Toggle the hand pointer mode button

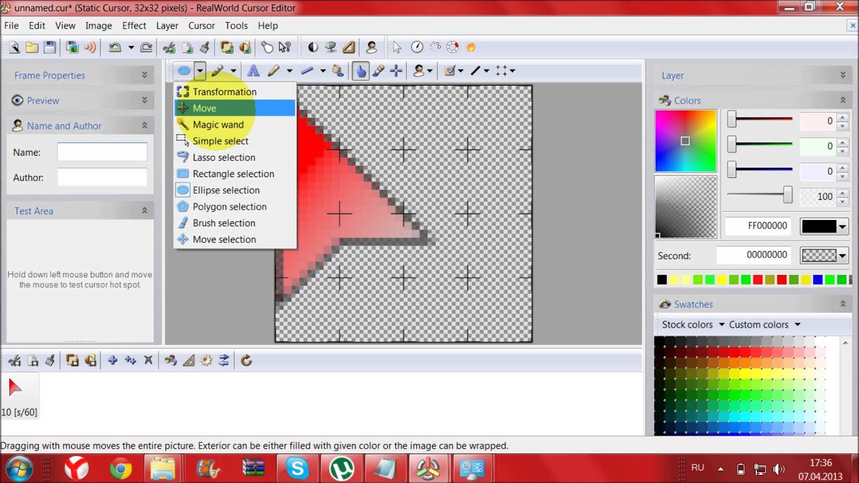(x=361, y=70)
